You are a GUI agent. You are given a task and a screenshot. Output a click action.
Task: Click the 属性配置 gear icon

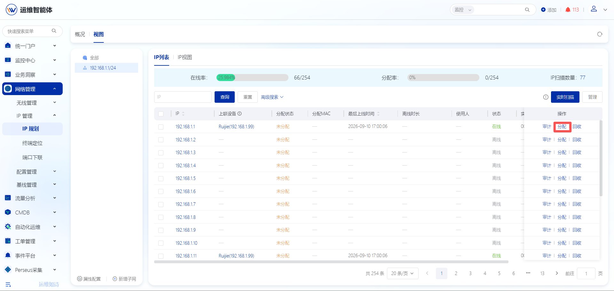point(80,279)
